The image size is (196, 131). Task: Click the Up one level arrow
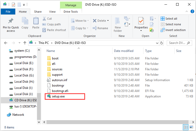pyautogui.click(x=25, y=43)
